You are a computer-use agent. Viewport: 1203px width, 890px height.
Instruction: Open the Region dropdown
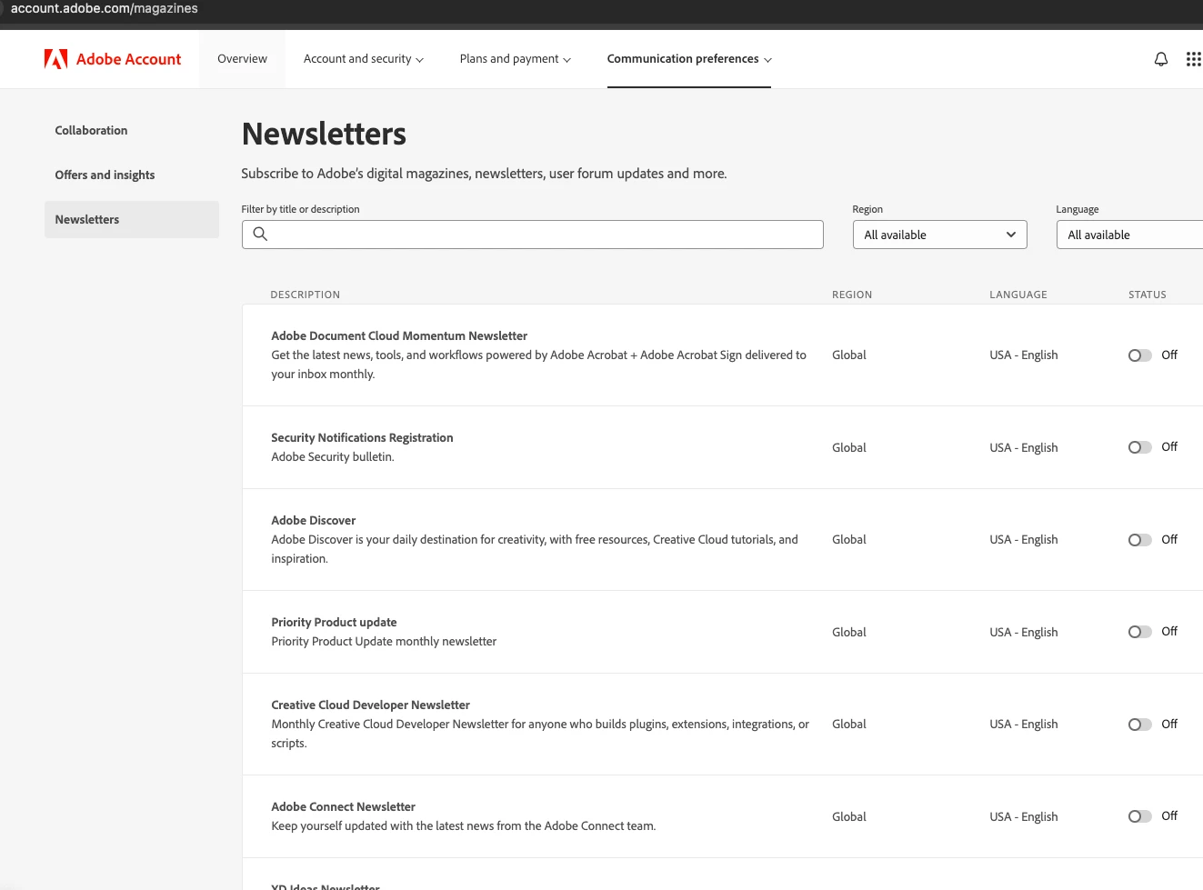(x=939, y=235)
